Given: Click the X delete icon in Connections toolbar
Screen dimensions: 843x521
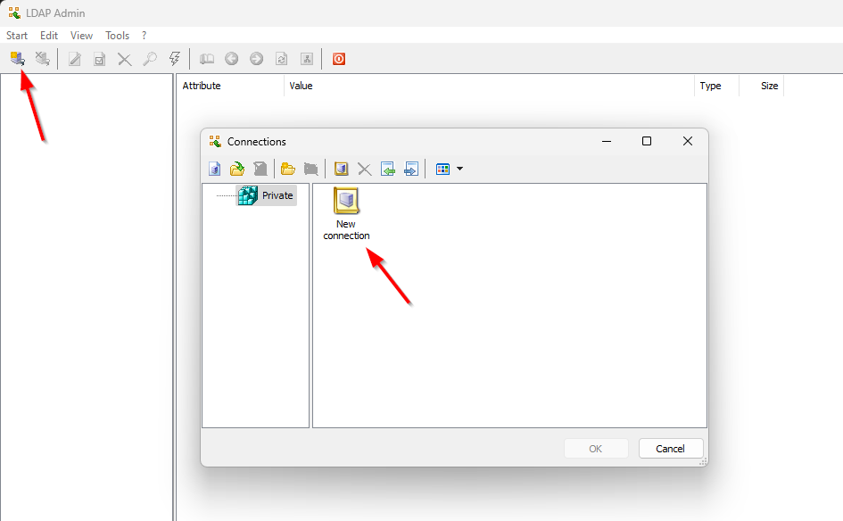Looking at the screenshot, I should 364,169.
